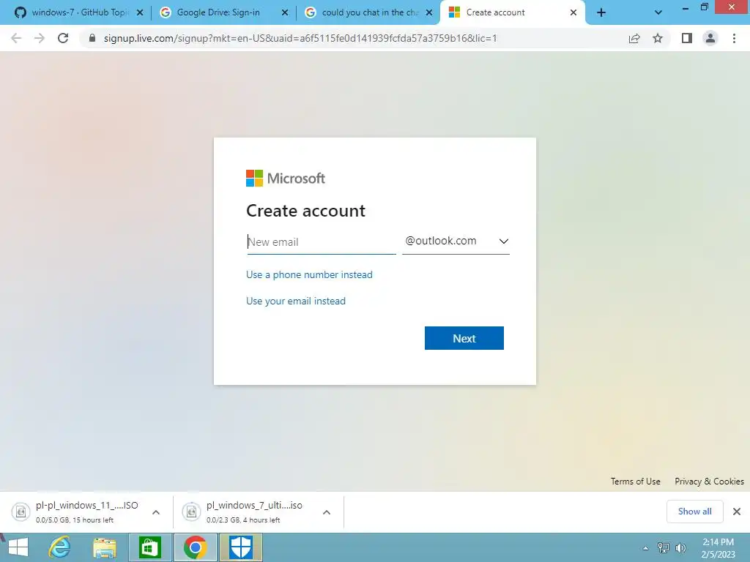Go forward to the next page
Image resolution: width=750 pixels, height=562 pixels.
40,38
